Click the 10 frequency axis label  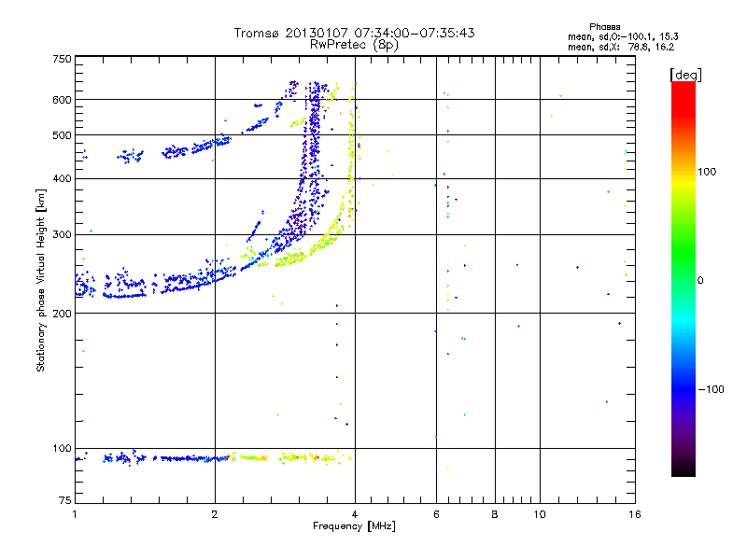(540, 514)
